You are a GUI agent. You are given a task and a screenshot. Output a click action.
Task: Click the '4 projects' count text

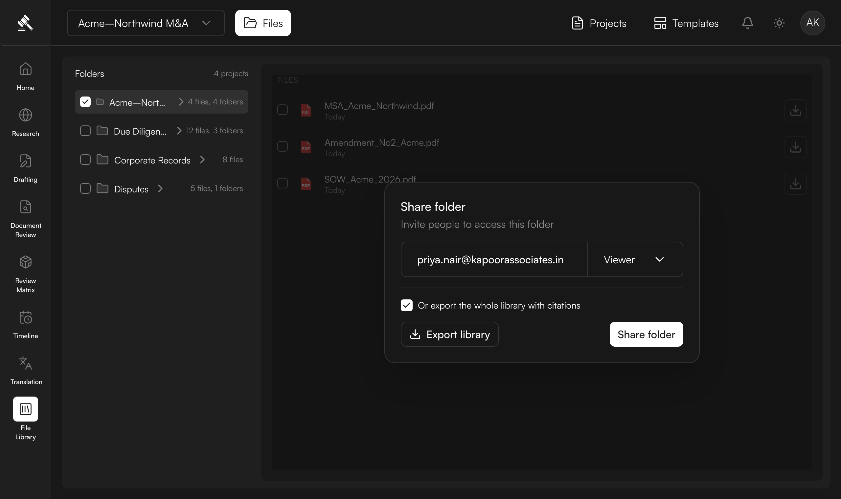click(231, 73)
